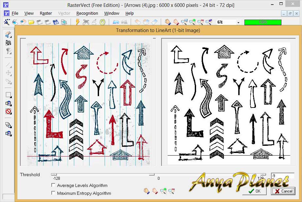Image resolution: width=302 pixels, height=202 pixels.
Task: Click the lightning bolt toolbar icon
Action: (x=77, y=22)
